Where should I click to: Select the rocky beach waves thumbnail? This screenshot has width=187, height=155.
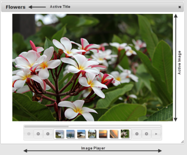coord(81,134)
